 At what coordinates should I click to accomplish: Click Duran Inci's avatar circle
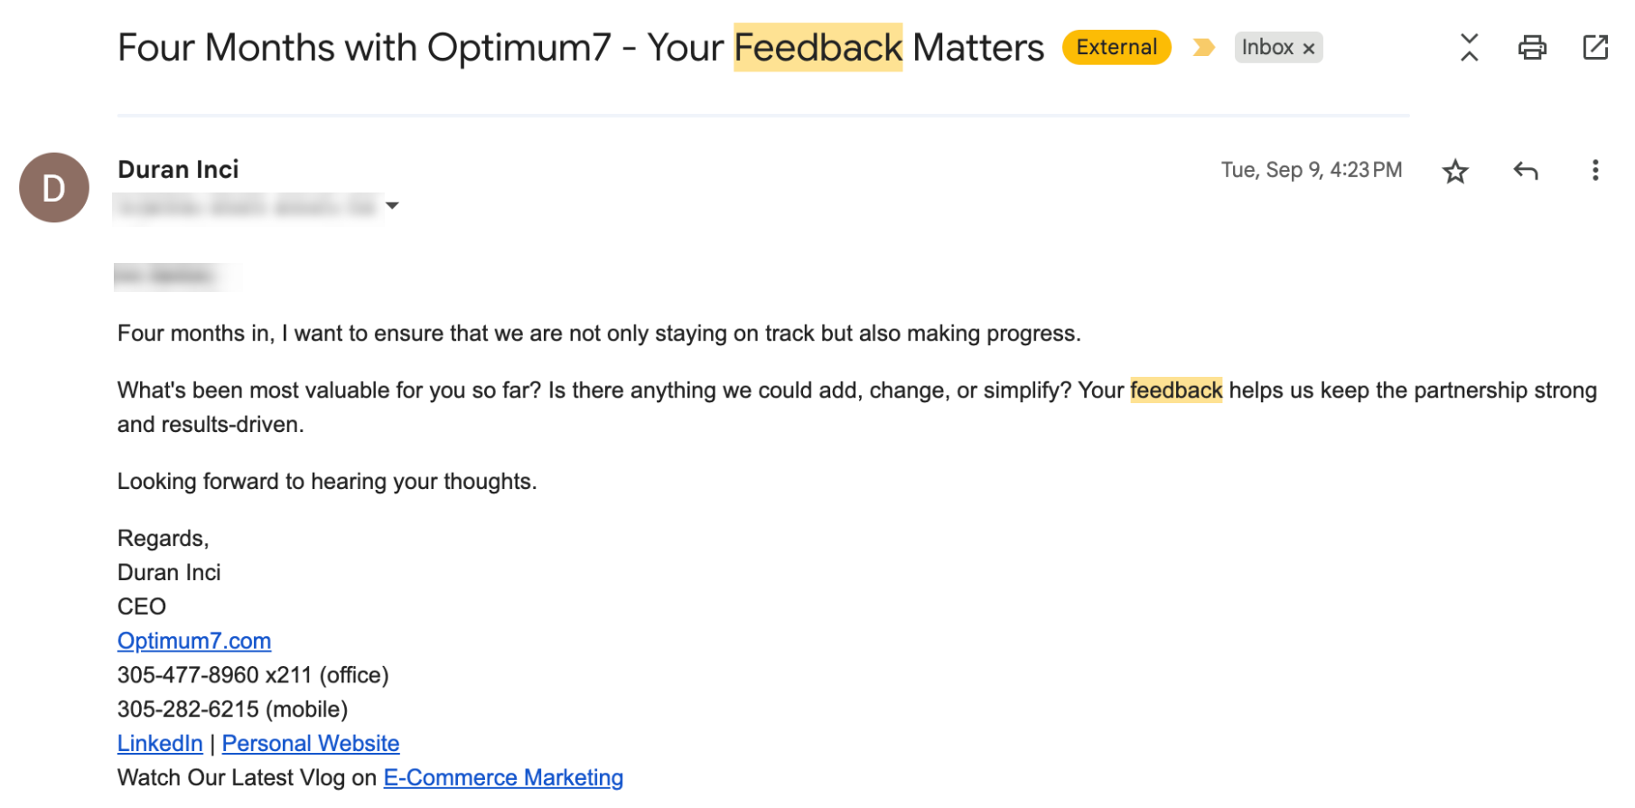(x=54, y=188)
